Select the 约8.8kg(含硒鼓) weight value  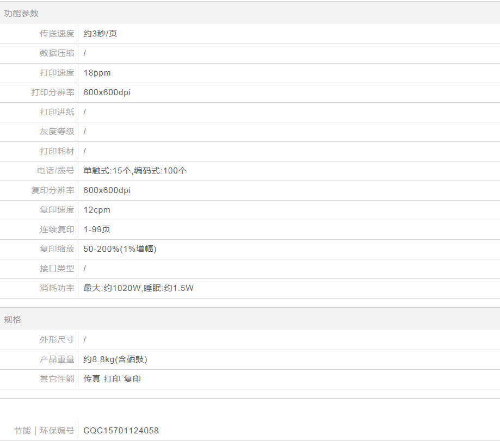point(115,359)
